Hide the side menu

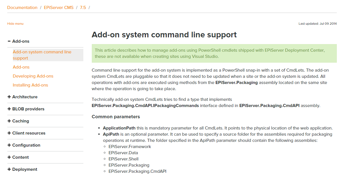15,24
